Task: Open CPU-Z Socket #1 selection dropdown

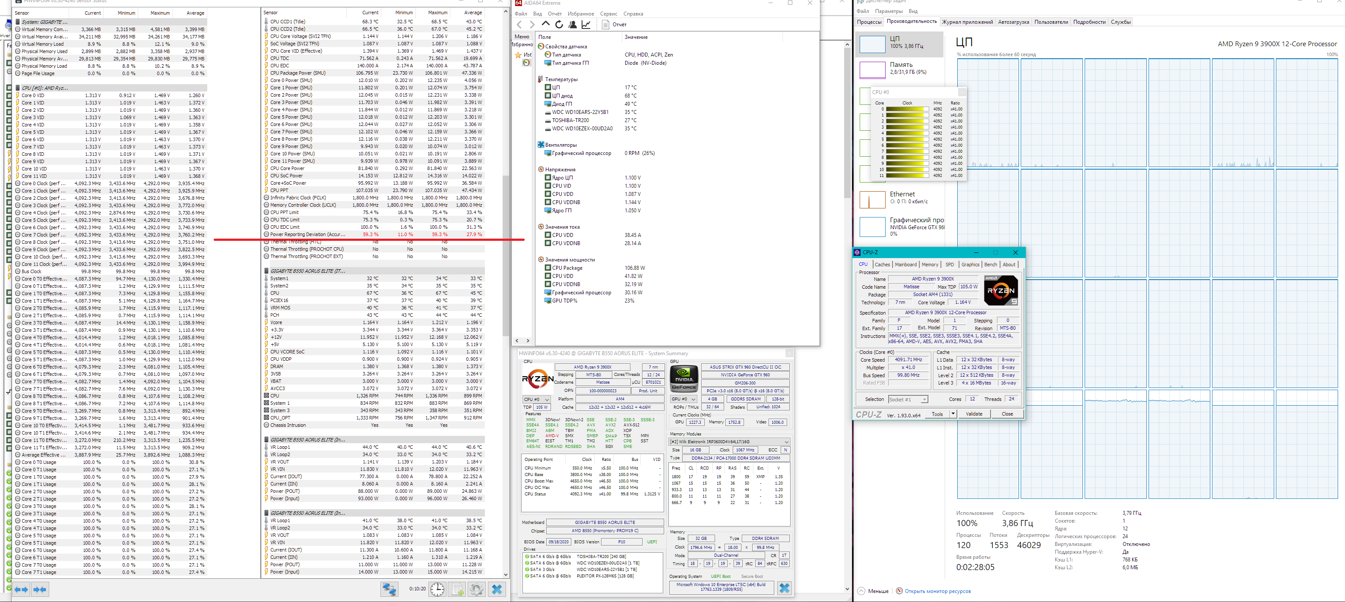Action: coord(908,400)
